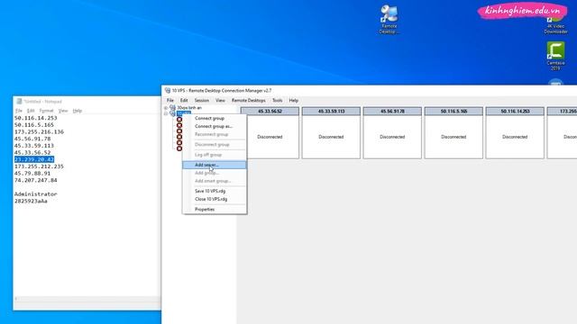577x324 pixels.
Task: Click the Notepad line '45.33.56.52'
Action: [x=32, y=152]
